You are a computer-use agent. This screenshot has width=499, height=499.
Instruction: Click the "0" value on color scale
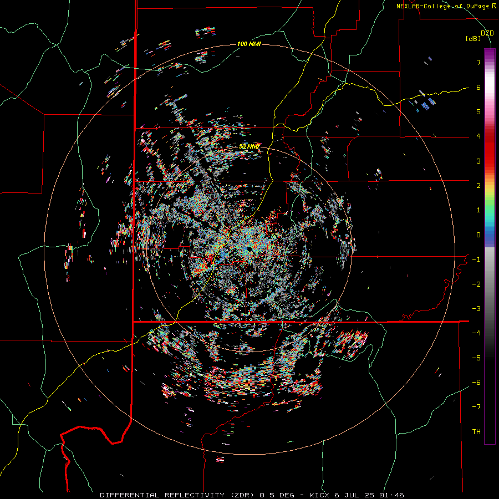478,235
